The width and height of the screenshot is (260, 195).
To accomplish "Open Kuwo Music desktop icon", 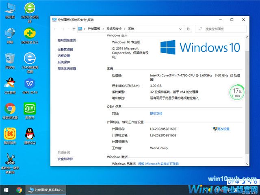I will [10, 136].
